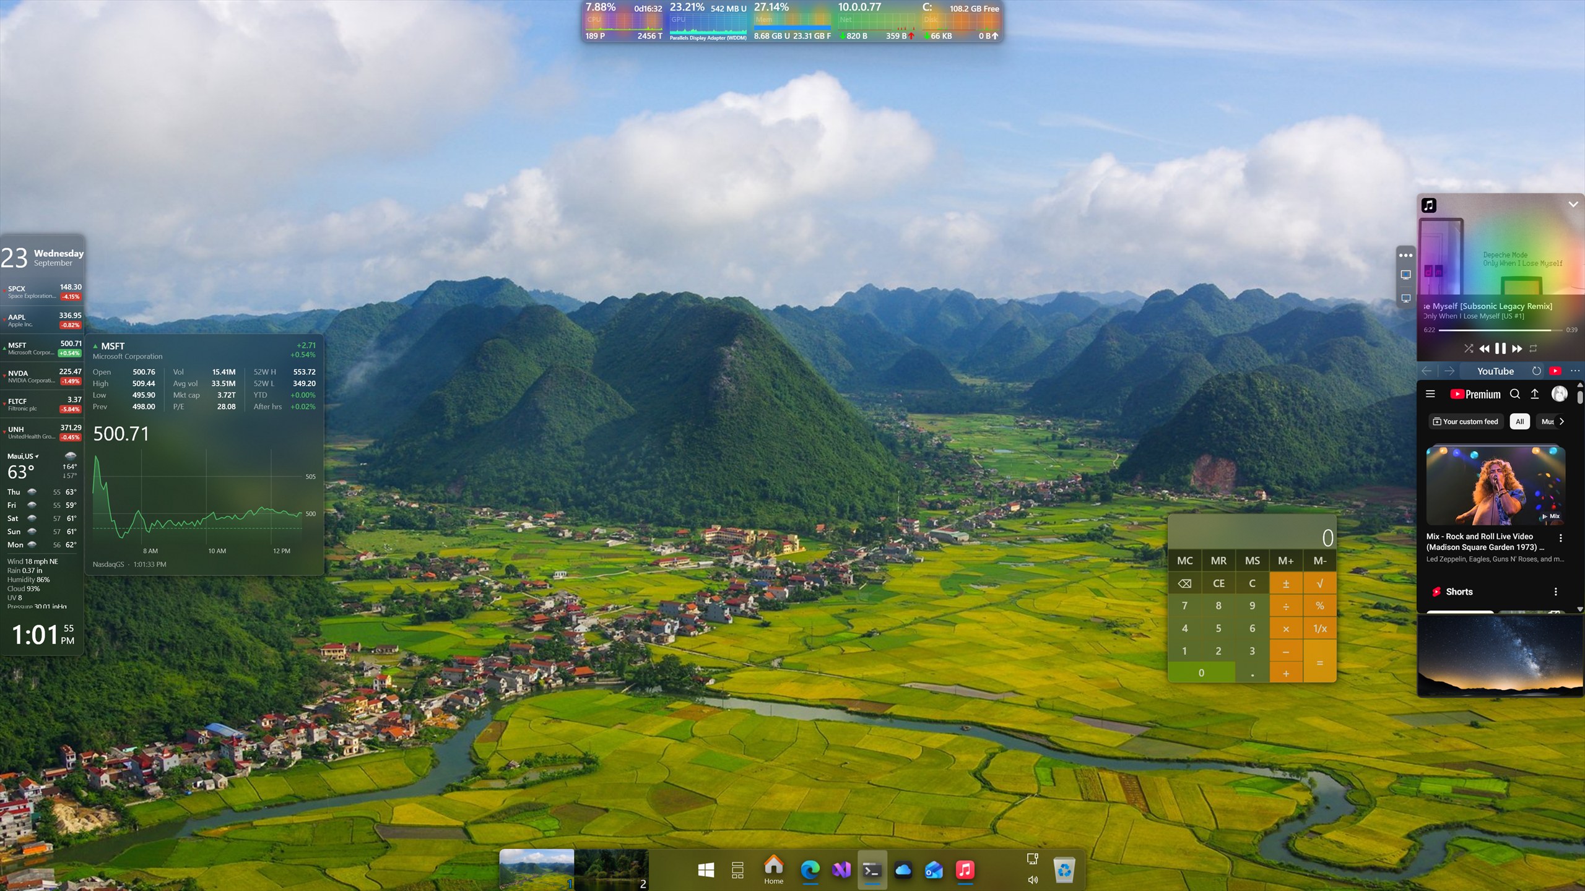Click the calculator backspace key
The height and width of the screenshot is (891, 1585).
pyautogui.click(x=1184, y=583)
